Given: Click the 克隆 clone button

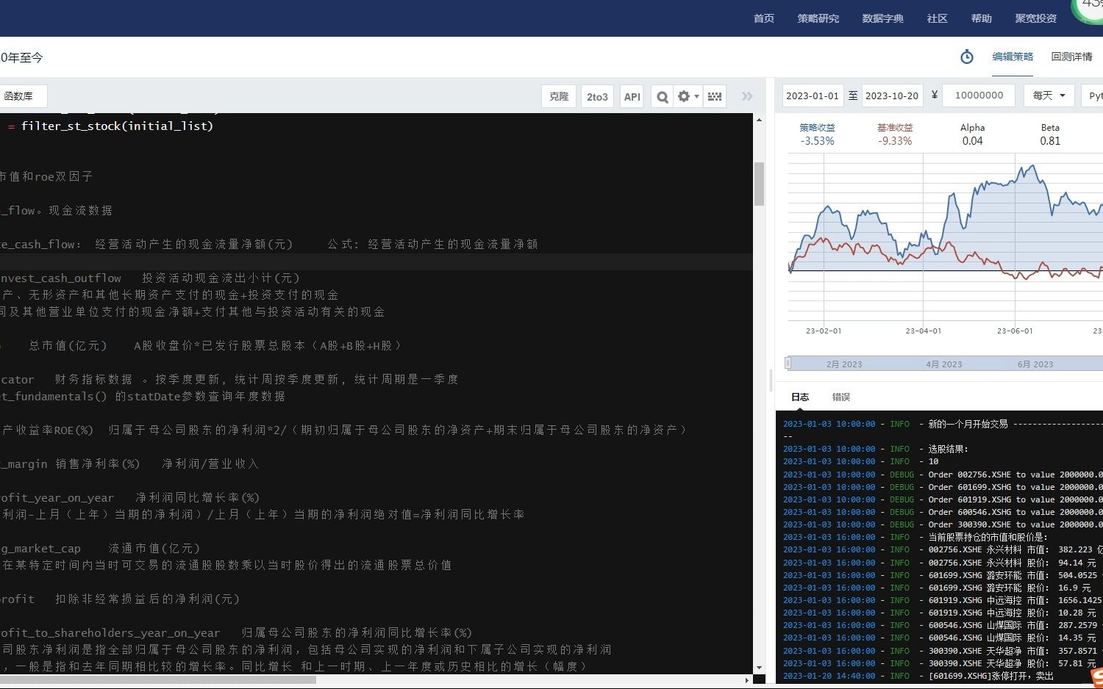Looking at the screenshot, I should coord(559,96).
